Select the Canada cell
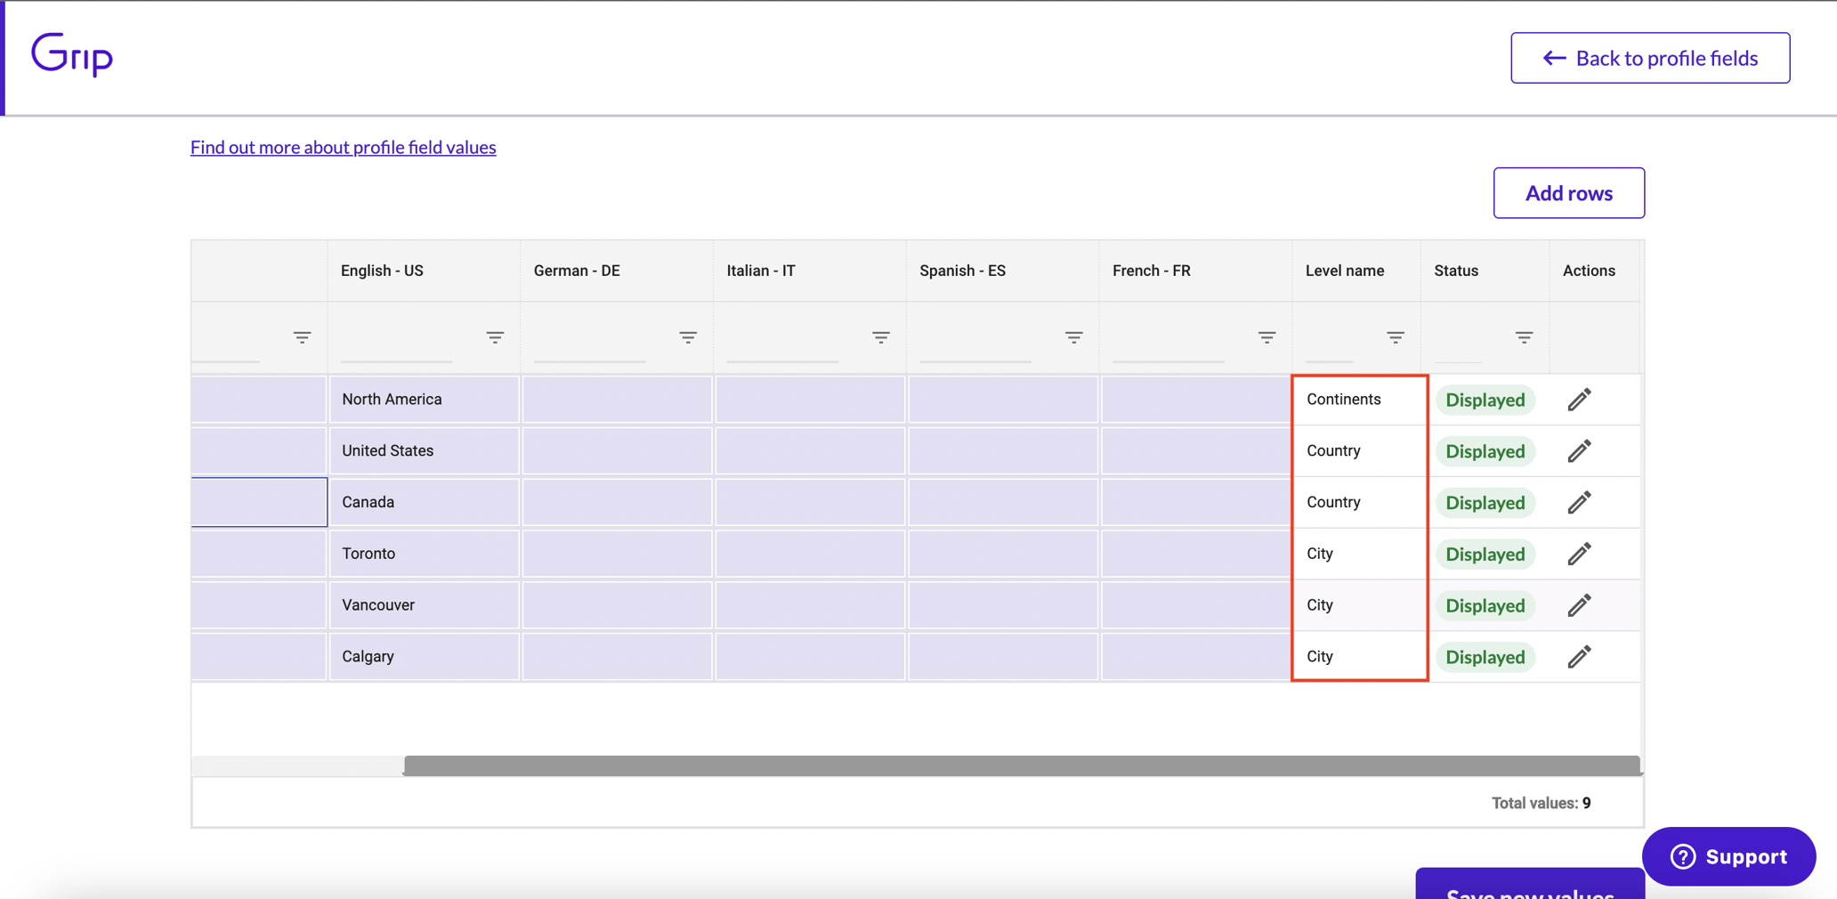 (424, 503)
